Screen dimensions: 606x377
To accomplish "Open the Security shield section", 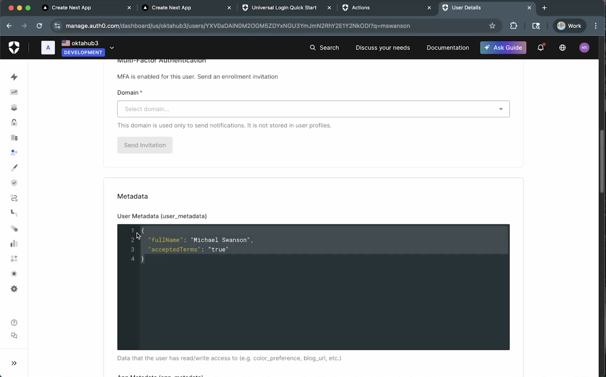I will pos(14,183).
